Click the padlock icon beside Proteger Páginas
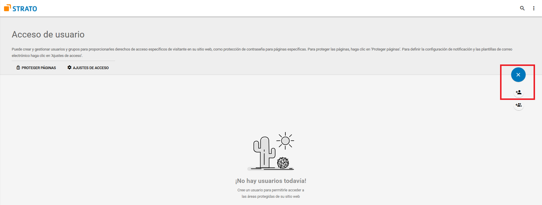The height and width of the screenshot is (205, 542). [18, 68]
